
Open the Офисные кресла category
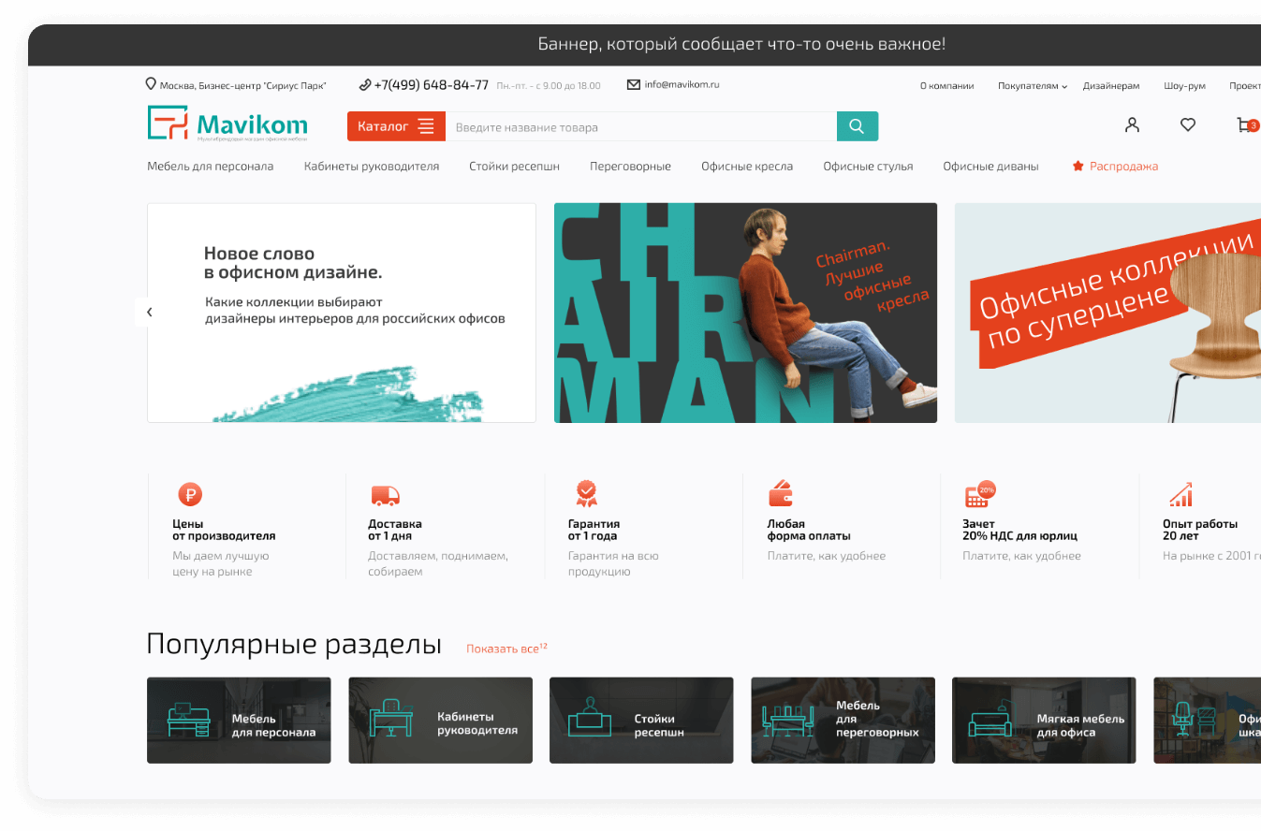(x=746, y=167)
